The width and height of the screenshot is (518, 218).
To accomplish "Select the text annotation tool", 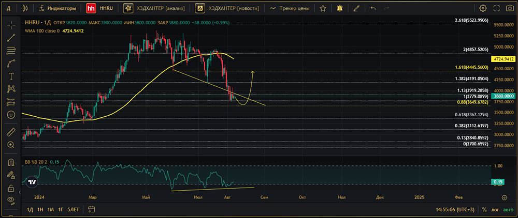I will click(x=11, y=76).
